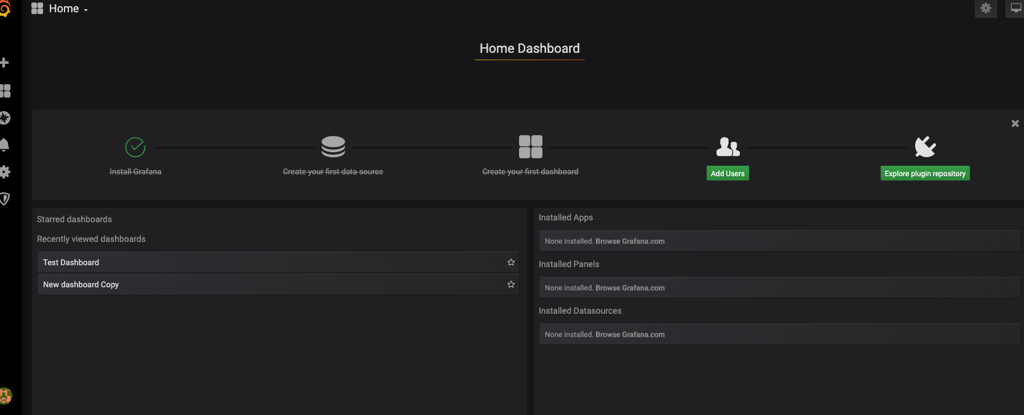Screen dimensions: 1024x415
Task: Open Test Dashboard from recent list
Action: tap(279, 262)
